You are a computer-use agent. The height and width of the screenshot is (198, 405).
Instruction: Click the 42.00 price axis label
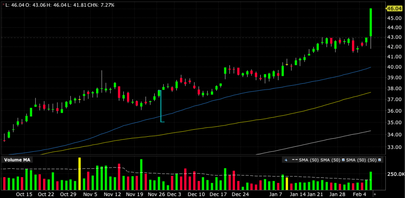click(x=394, y=47)
